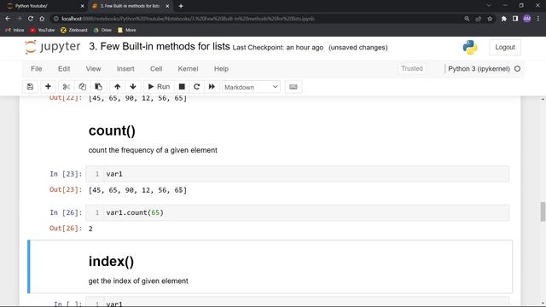This screenshot has width=546, height=307.
Task: Click the Trusted notebook indicator
Action: coord(411,68)
